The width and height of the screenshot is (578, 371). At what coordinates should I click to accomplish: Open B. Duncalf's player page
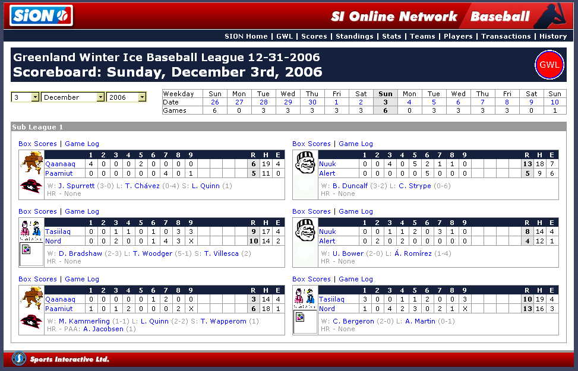point(350,186)
